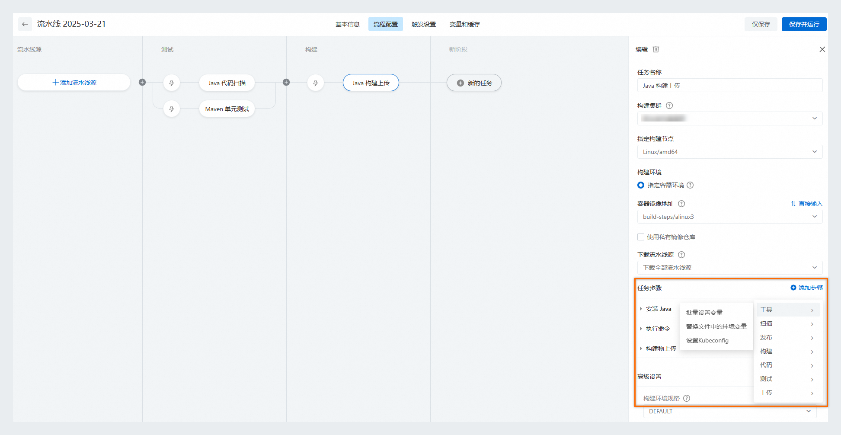Click the plus icon in 新的任务 node

pyautogui.click(x=460, y=83)
